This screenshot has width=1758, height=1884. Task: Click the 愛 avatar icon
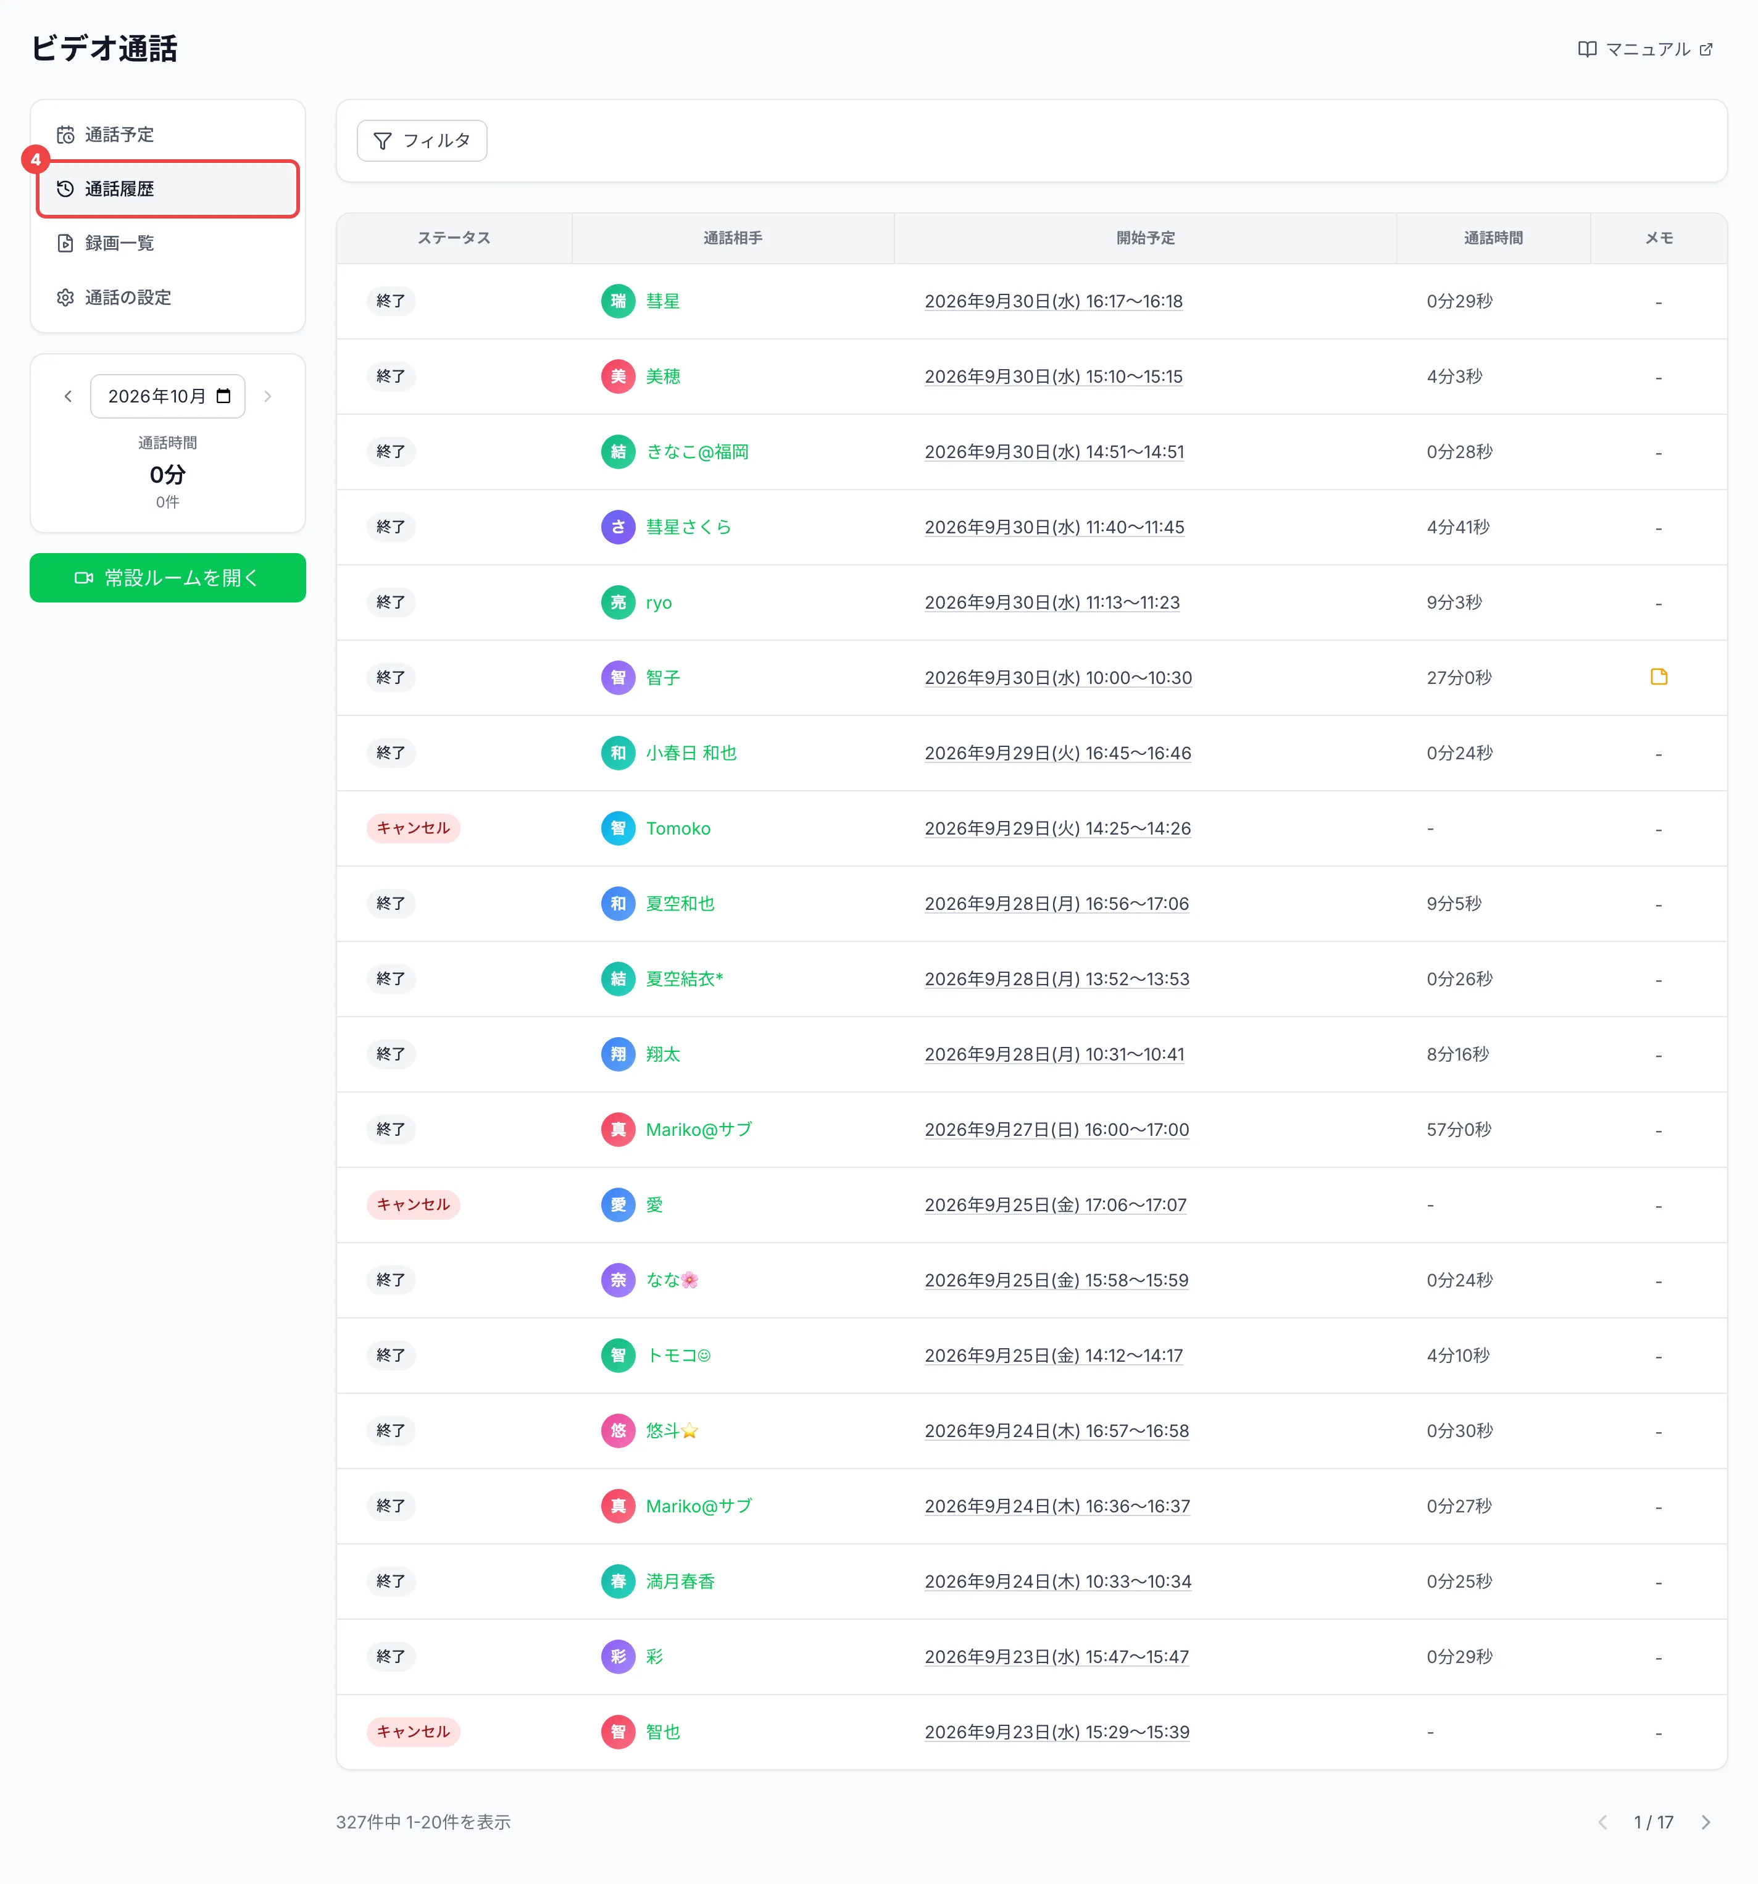coord(618,1204)
